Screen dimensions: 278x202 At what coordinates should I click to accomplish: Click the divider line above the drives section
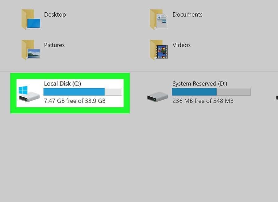click(139, 71)
